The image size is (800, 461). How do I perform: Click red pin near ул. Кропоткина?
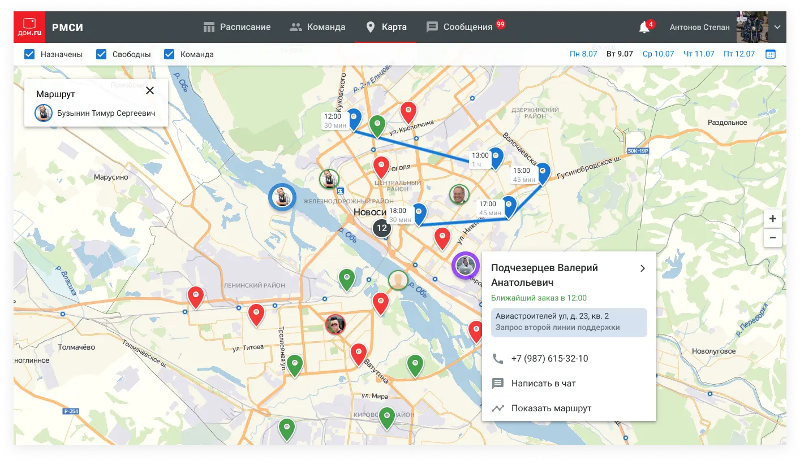coord(408,112)
